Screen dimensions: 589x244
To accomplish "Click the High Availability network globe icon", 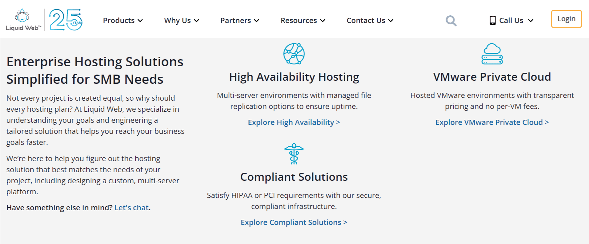I will tap(294, 54).
